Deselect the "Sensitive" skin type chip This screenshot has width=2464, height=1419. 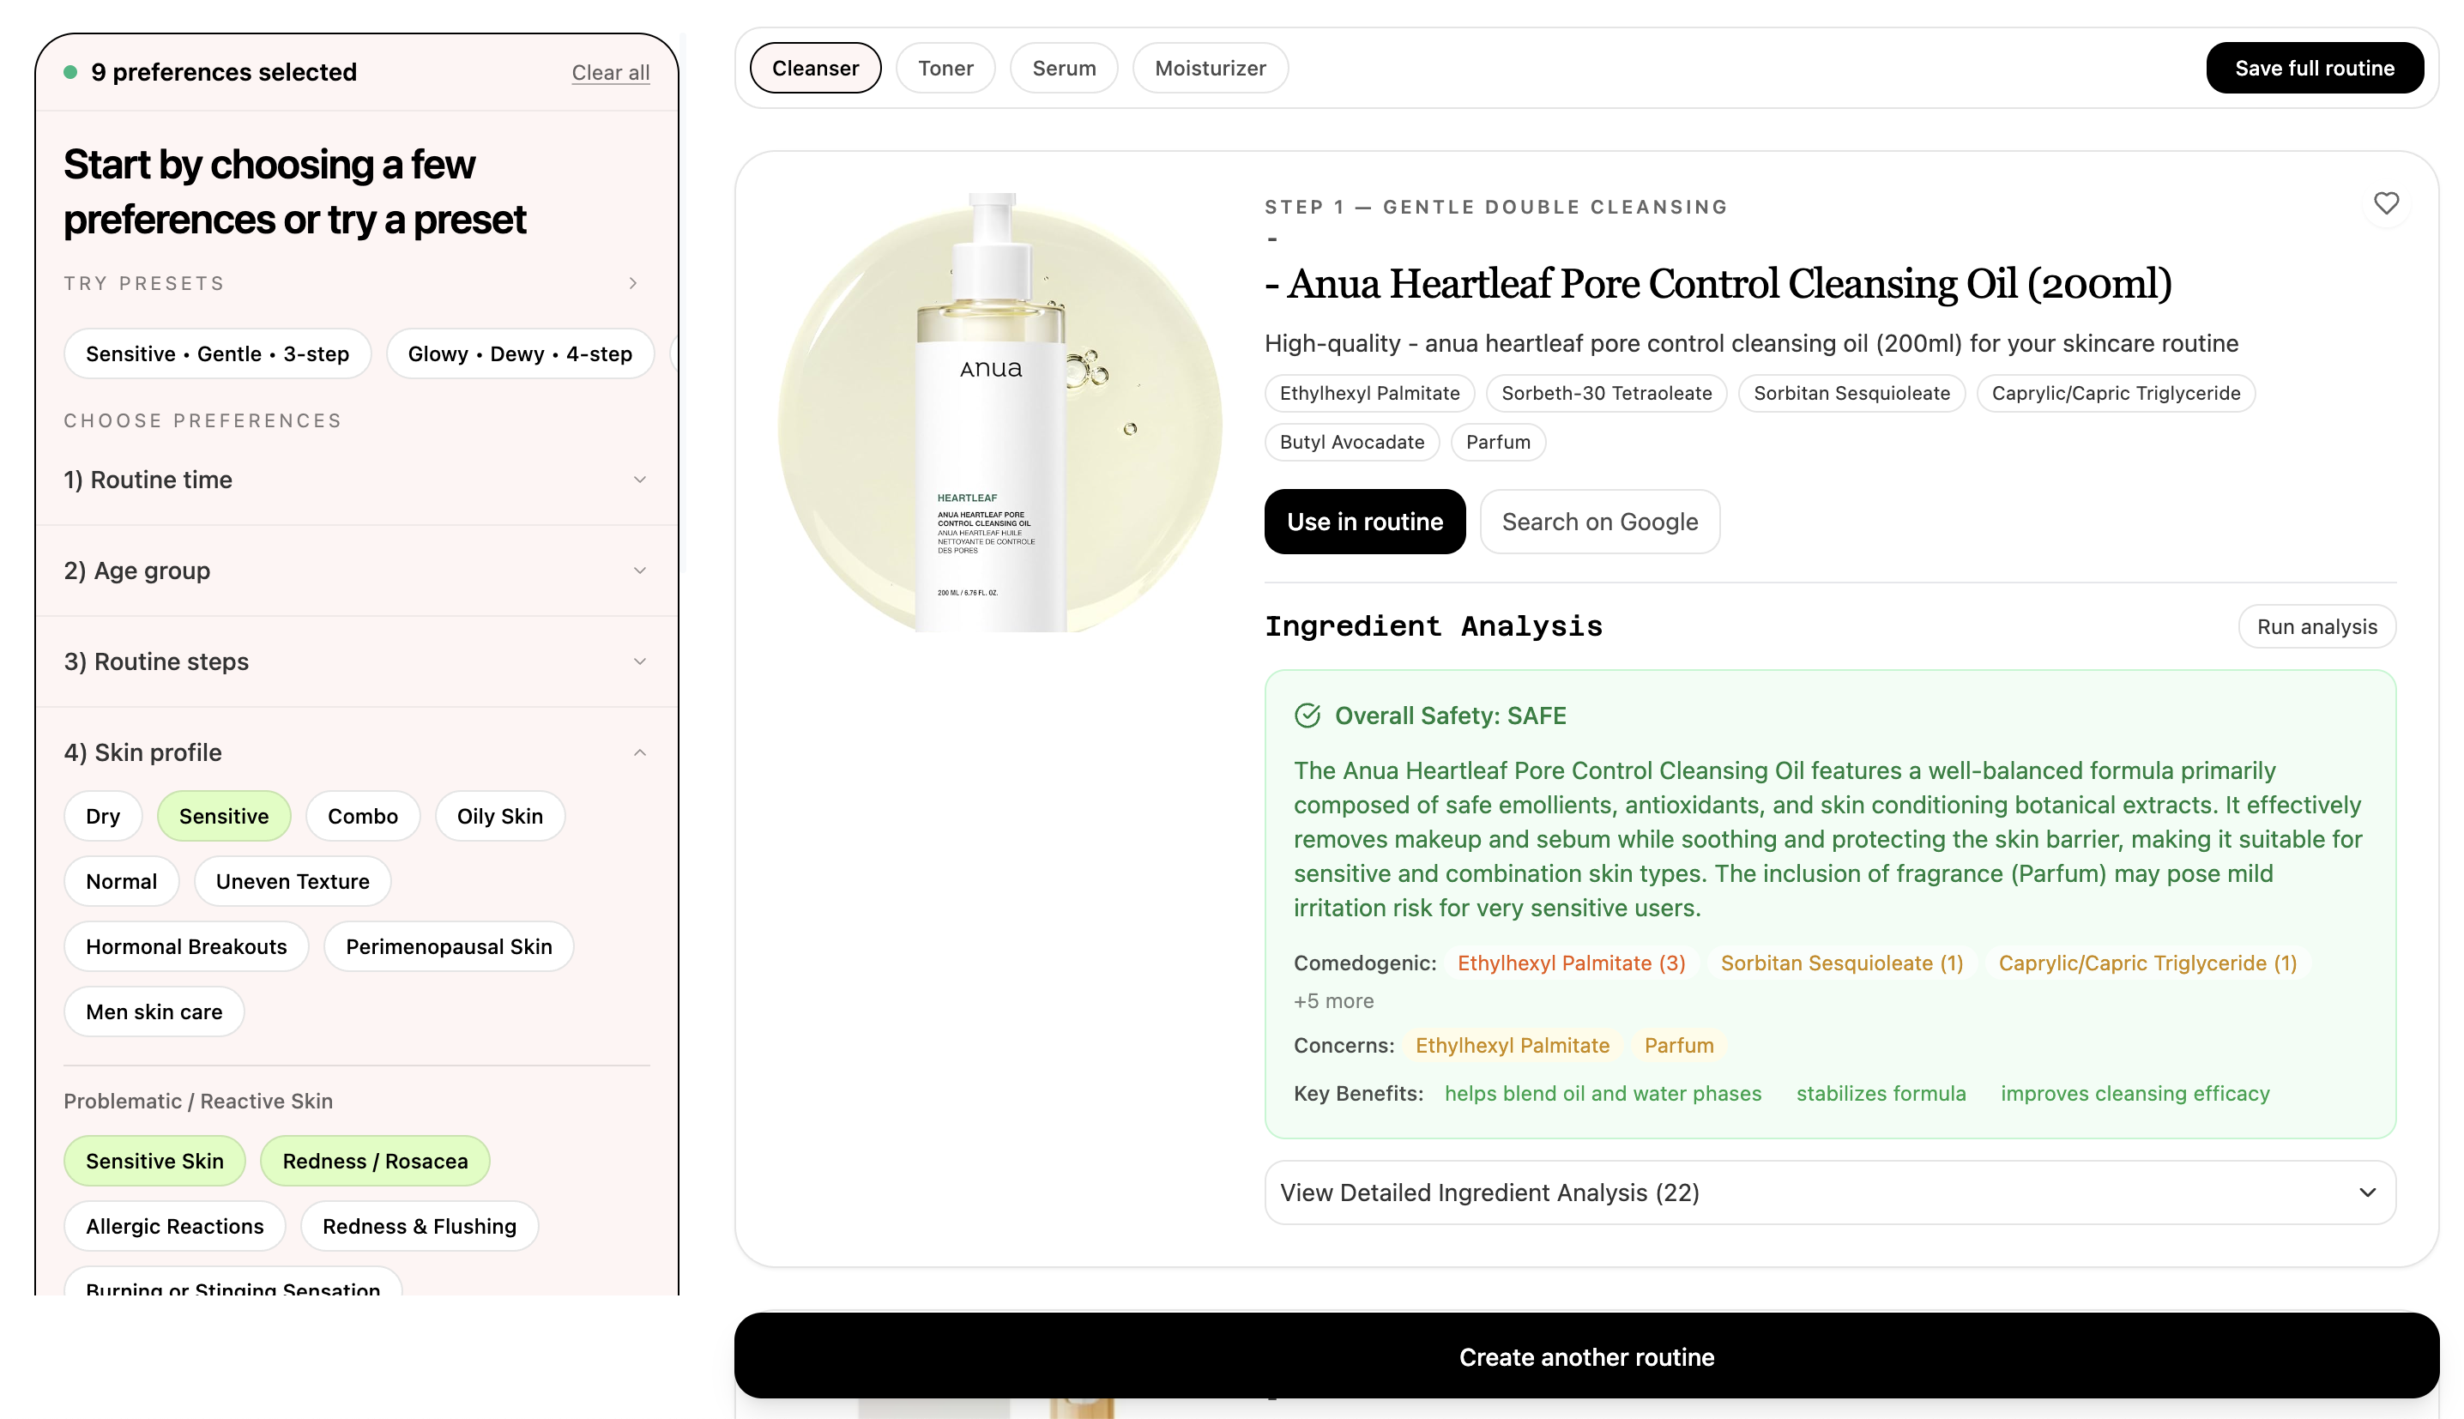224,816
